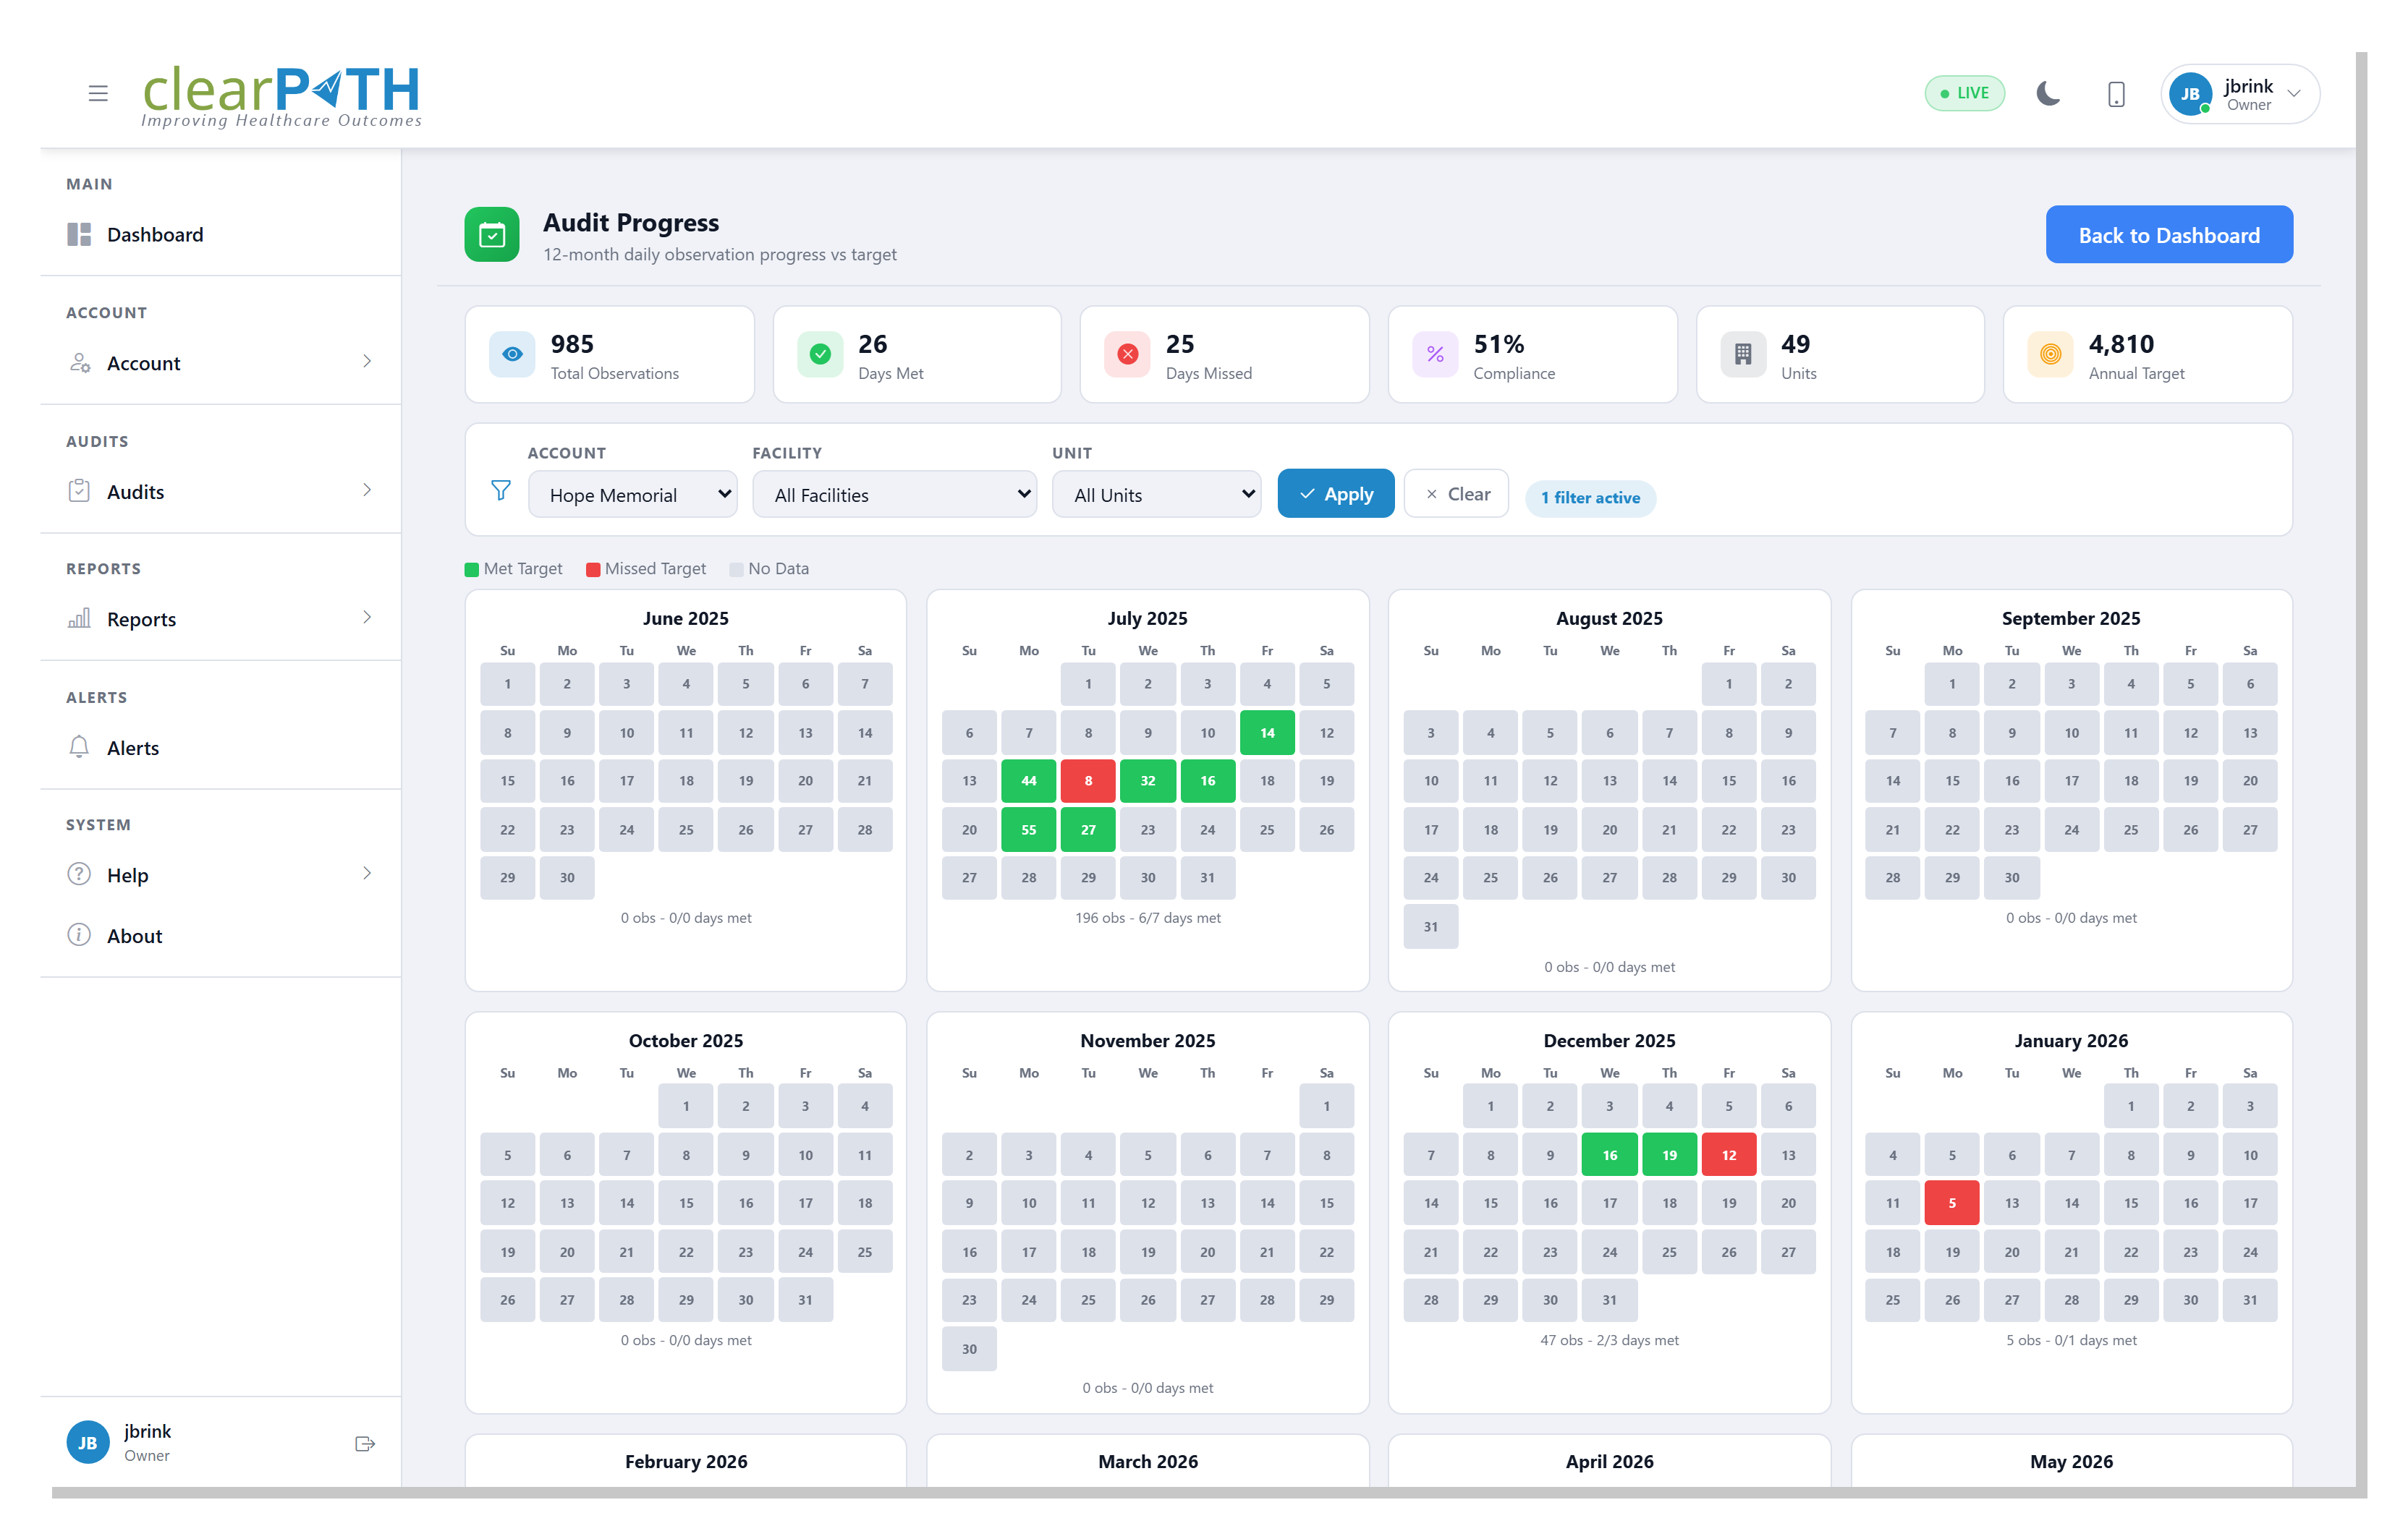Screen dimensions: 2408x1539
Task: Click the Total Observations eye icon
Action: (512, 355)
